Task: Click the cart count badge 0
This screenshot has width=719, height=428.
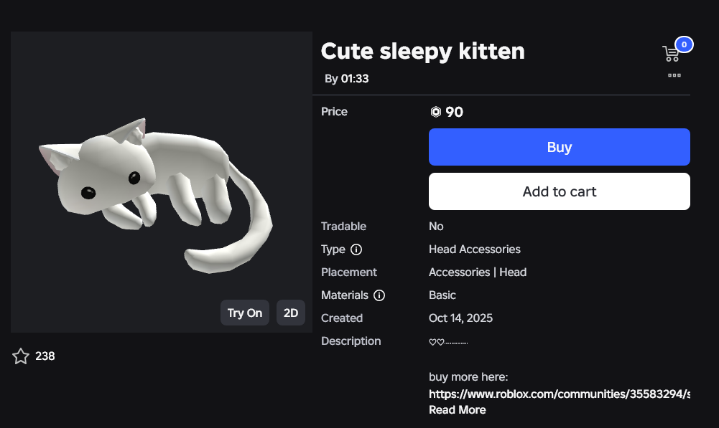Action: (684, 44)
